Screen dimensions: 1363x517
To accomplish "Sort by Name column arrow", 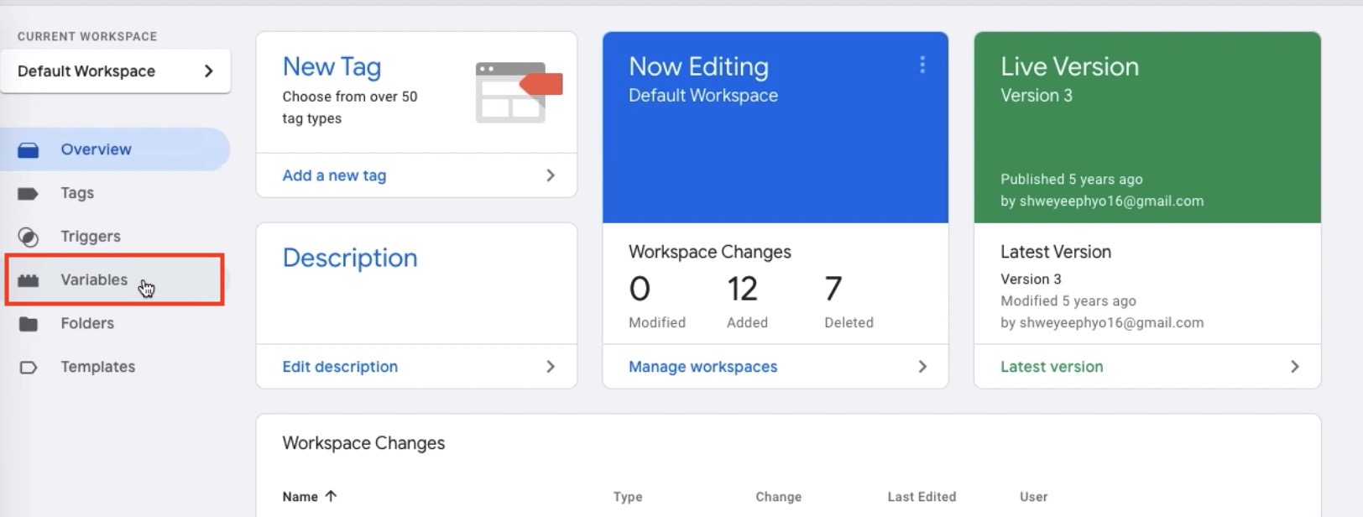I will (x=331, y=496).
